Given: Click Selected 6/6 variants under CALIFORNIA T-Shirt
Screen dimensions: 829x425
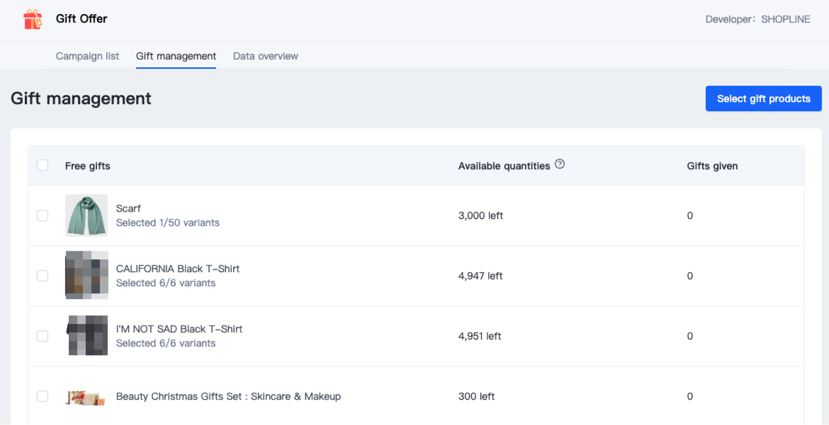Looking at the screenshot, I should point(166,283).
